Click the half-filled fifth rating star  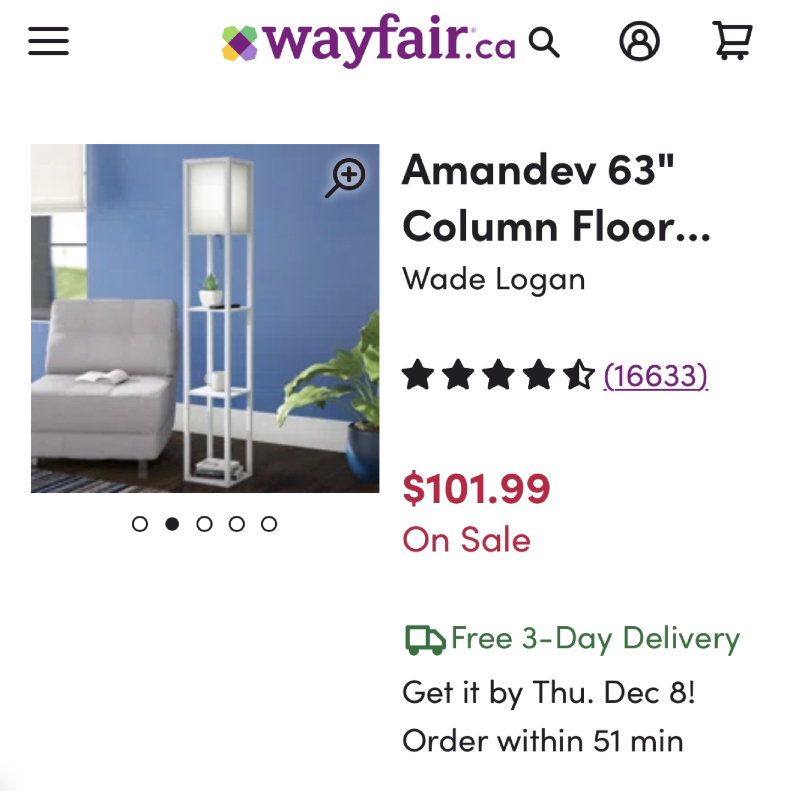tap(579, 375)
